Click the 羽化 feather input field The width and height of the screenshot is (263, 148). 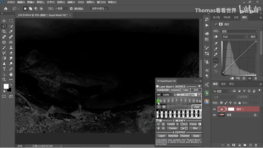pyautogui.click(x=61, y=9)
